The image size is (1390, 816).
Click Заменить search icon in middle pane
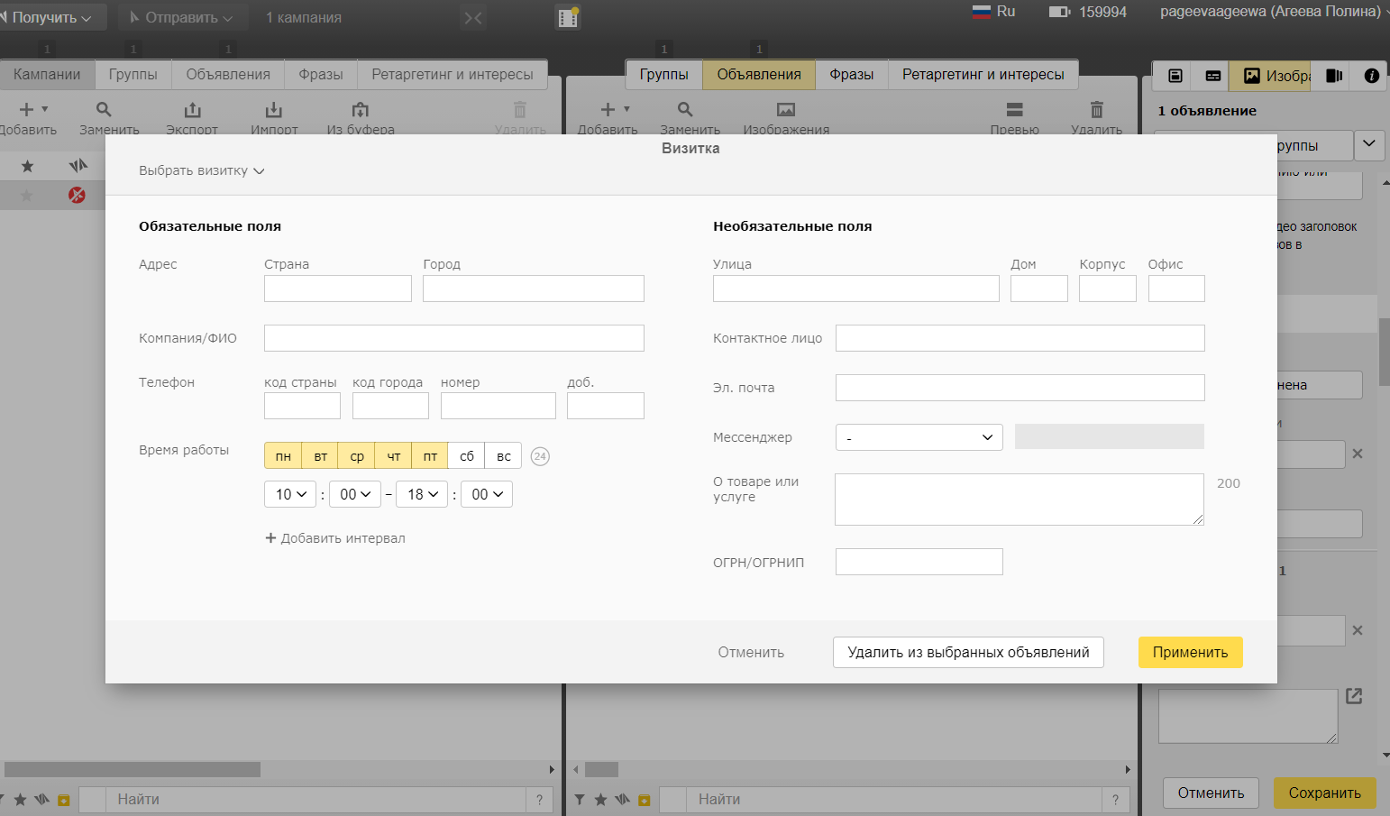tap(685, 109)
